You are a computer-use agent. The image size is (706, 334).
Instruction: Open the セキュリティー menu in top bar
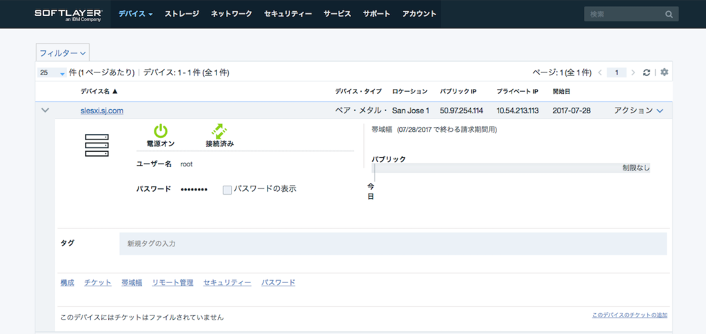pos(288,14)
